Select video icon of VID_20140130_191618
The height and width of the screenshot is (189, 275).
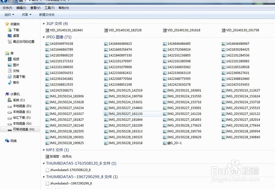click(165, 30)
